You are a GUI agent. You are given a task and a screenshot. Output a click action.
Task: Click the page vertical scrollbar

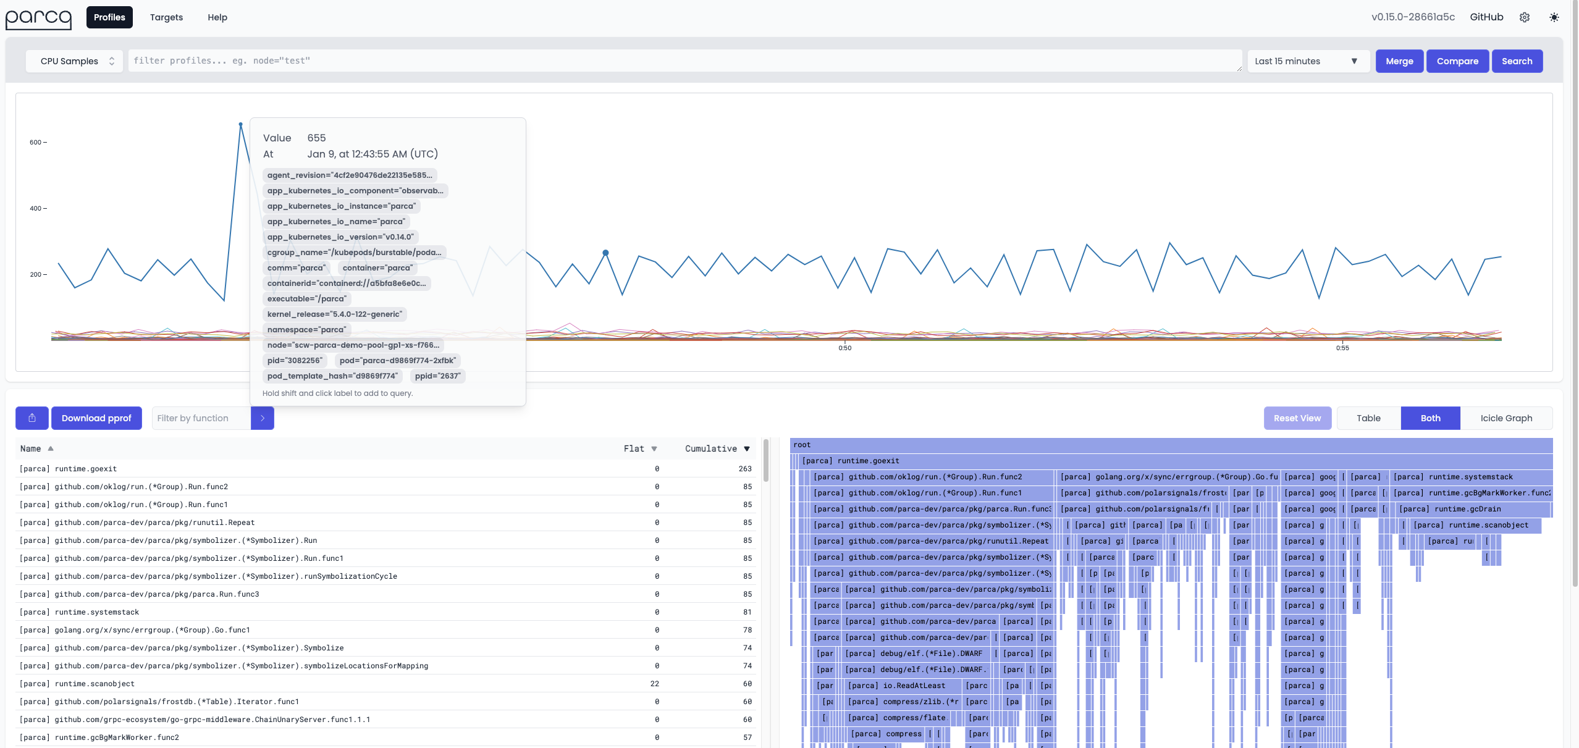click(x=1575, y=293)
